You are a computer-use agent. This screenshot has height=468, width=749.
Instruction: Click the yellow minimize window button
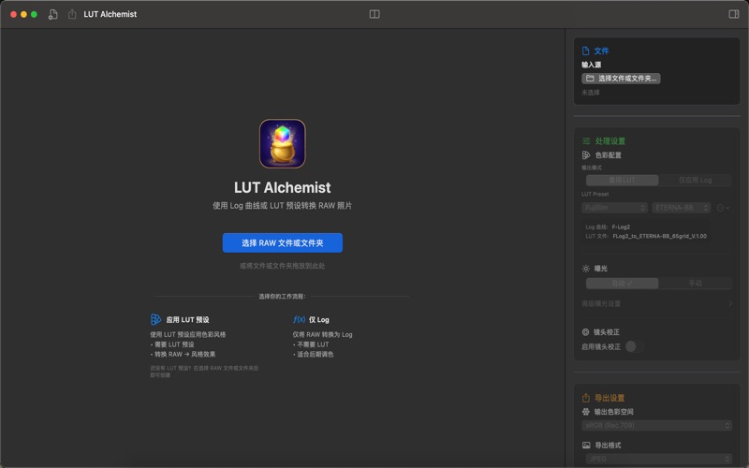[23, 14]
